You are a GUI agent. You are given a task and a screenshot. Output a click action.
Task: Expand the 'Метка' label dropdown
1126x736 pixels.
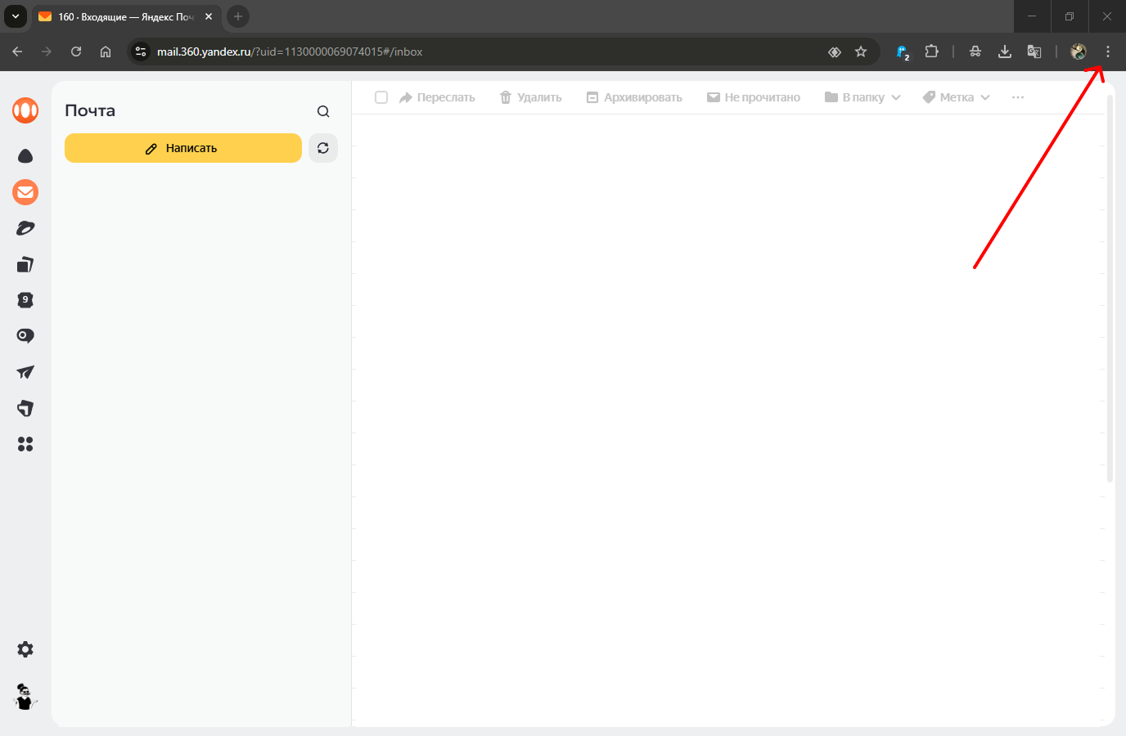pyautogui.click(x=956, y=97)
